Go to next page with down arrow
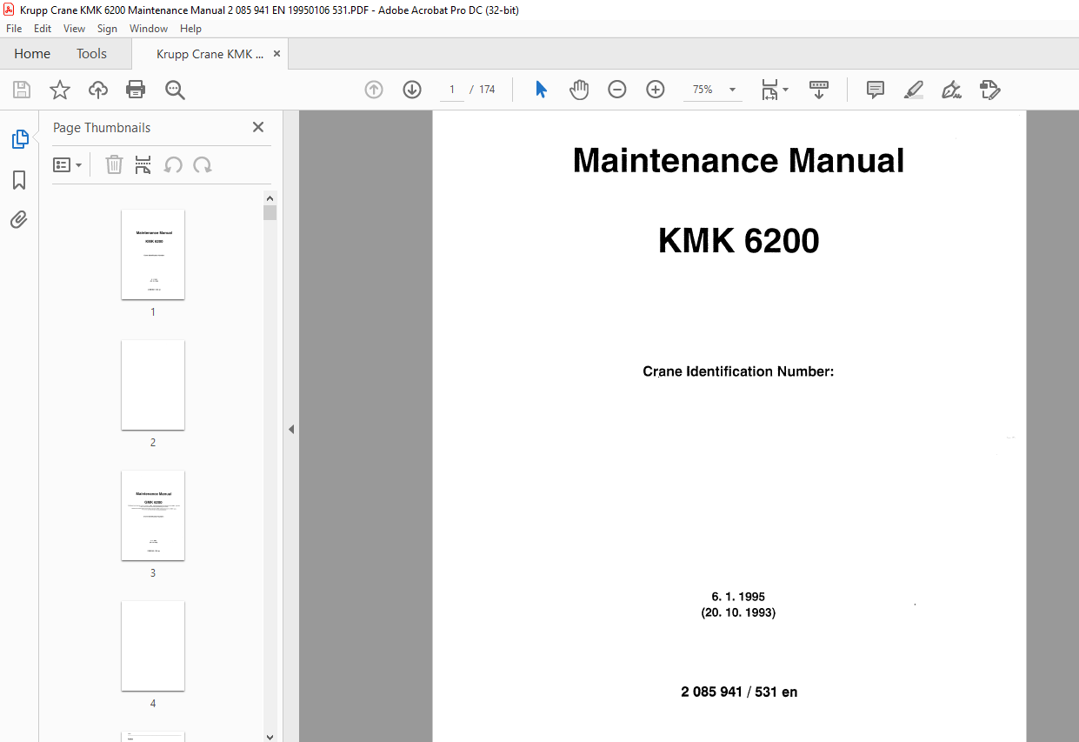 [x=412, y=90]
